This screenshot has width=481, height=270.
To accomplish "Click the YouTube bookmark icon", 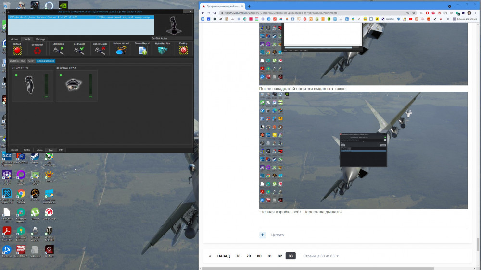I will click(411, 19).
